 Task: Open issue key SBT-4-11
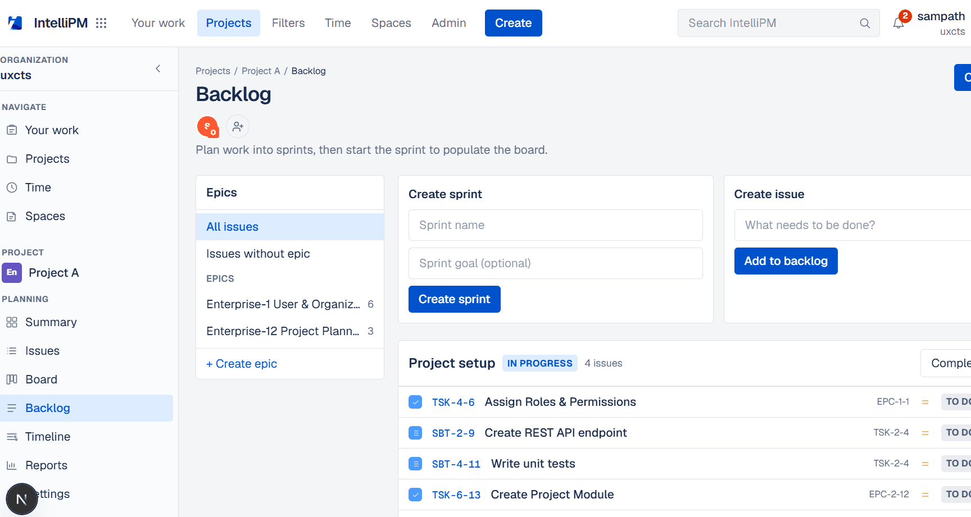(456, 464)
